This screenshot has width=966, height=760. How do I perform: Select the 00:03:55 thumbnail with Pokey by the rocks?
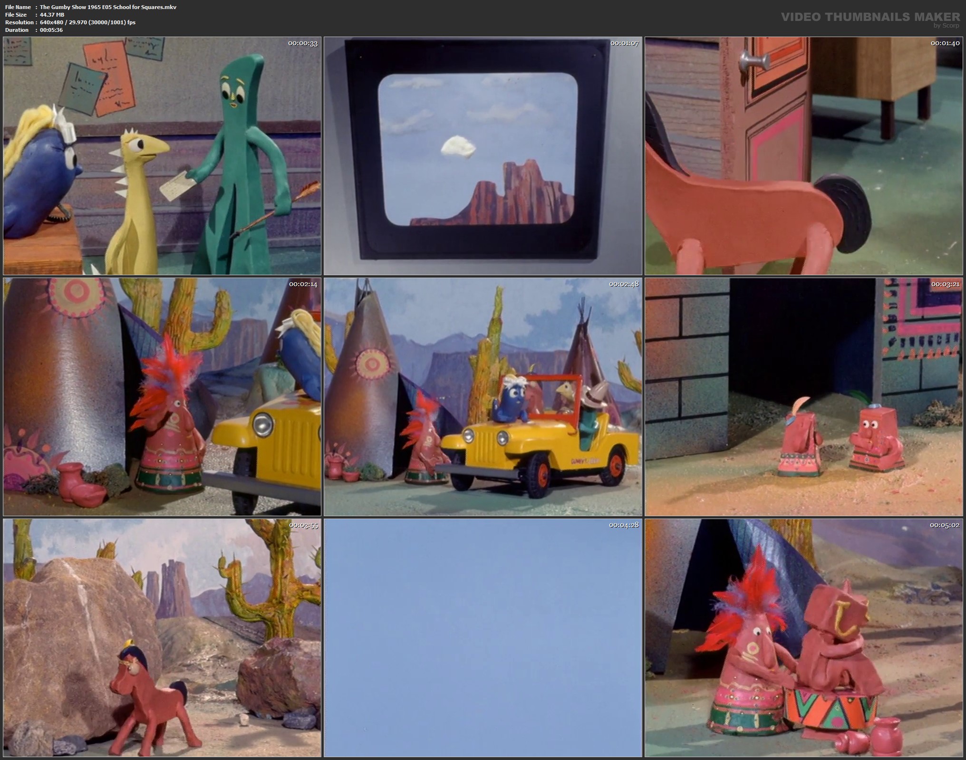[x=162, y=638]
